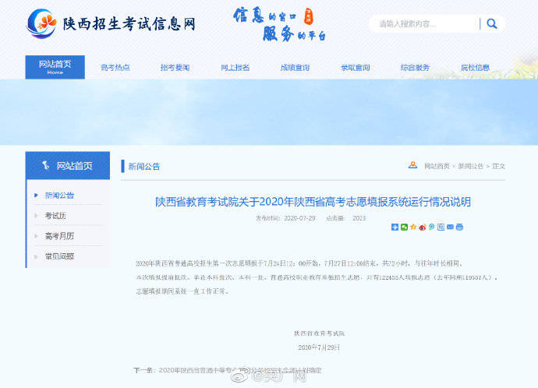Click publish date 2020-07-29
Screen dimensions: 538x388
299,218
